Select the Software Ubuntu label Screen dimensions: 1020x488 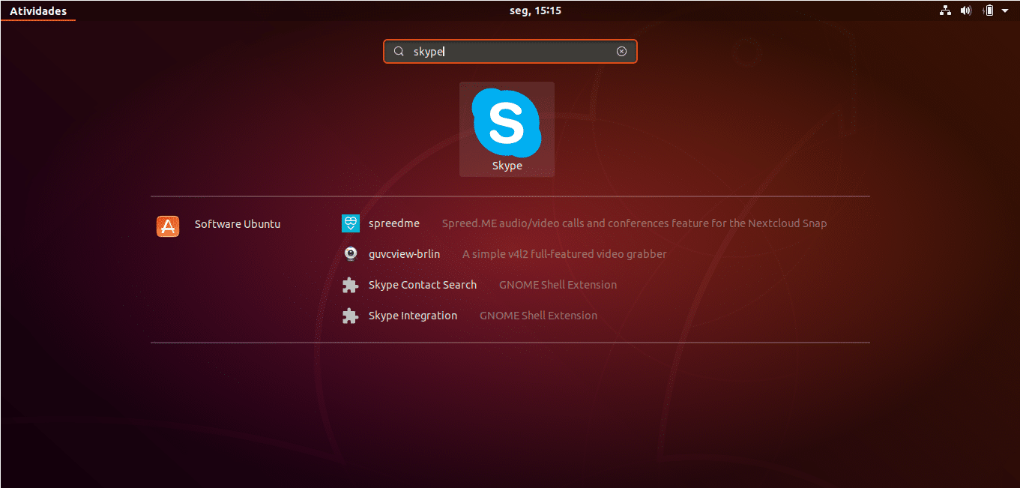[x=238, y=223]
